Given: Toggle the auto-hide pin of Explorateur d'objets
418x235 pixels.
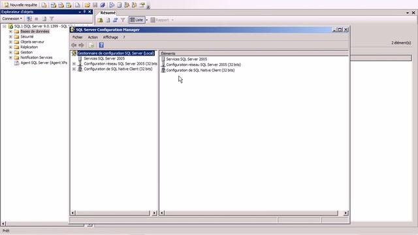Looking at the screenshot, I should (84, 12).
